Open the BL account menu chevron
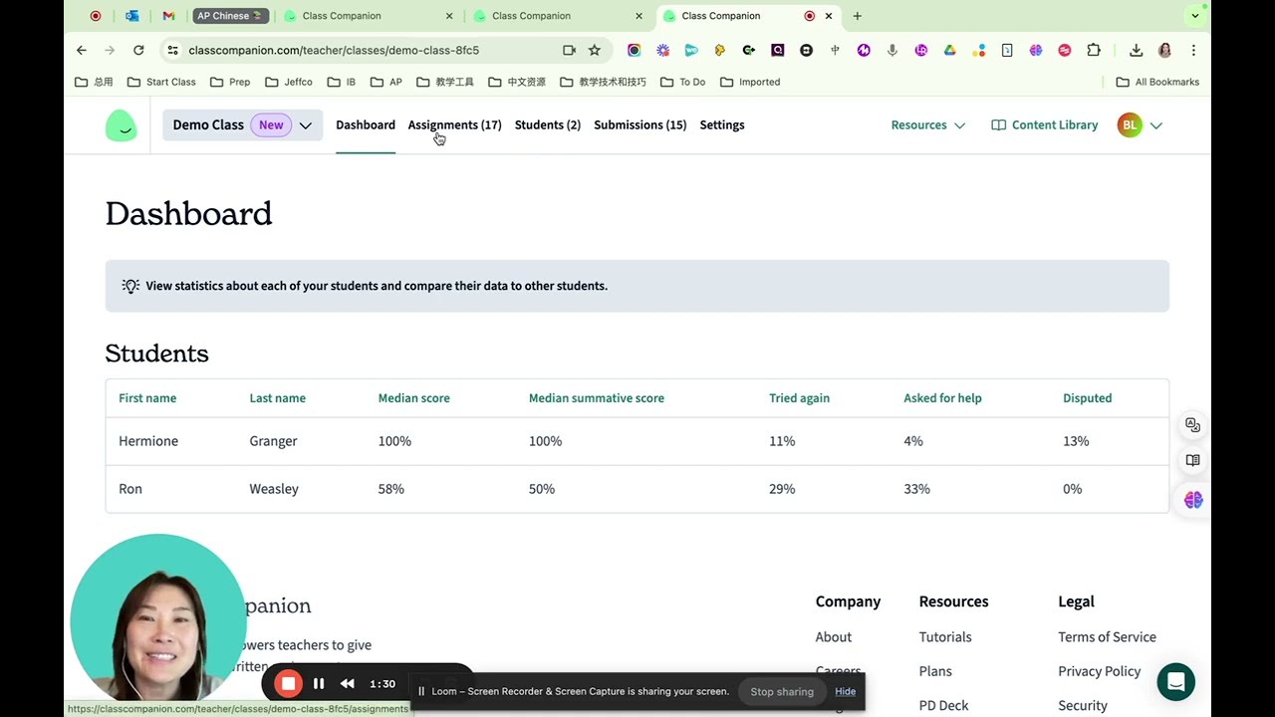The height and width of the screenshot is (717, 1275). coord(1155,125)
